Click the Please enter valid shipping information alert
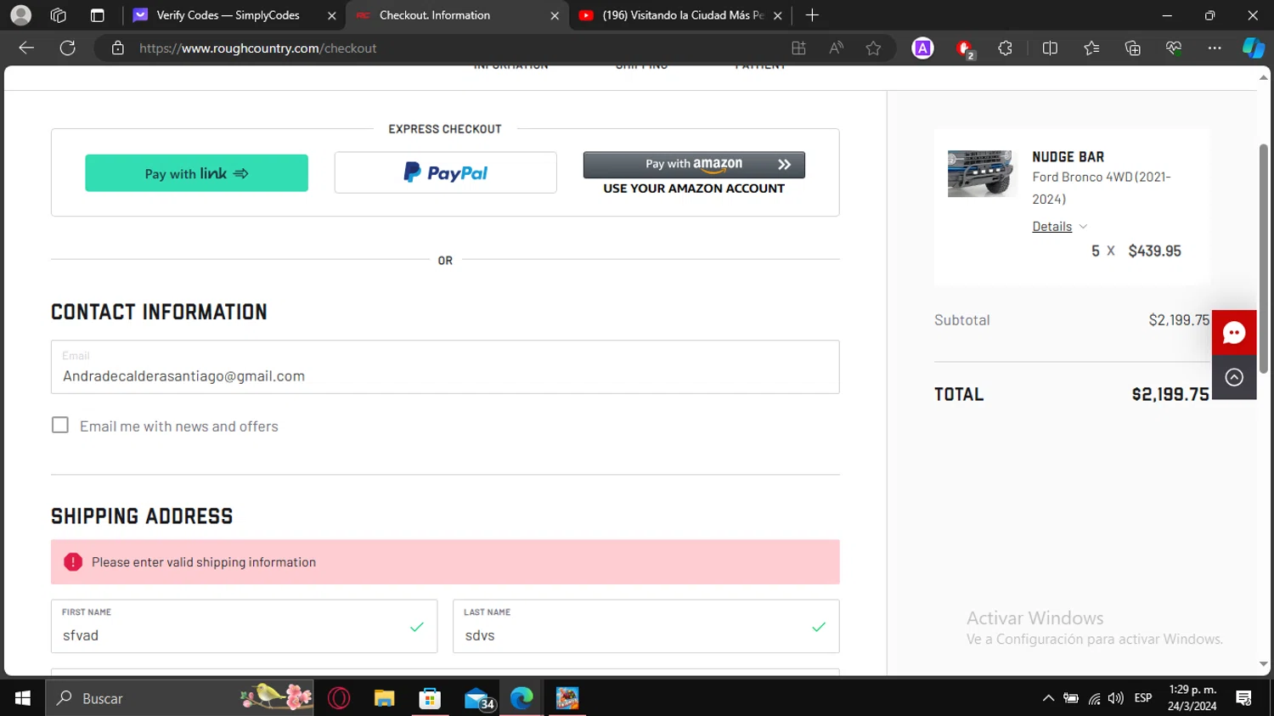The image size is (1274, 716). point(445,562)
